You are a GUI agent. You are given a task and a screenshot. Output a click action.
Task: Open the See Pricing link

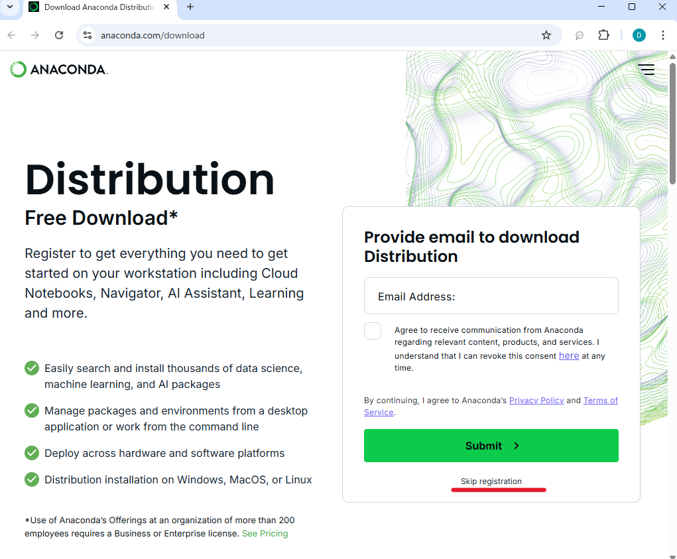(x=265, y=534)
